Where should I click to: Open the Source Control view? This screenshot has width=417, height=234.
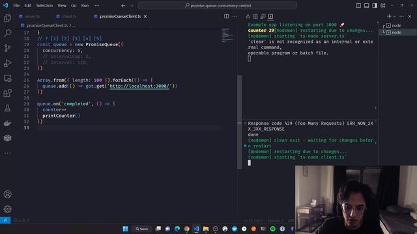coord(7,48)
